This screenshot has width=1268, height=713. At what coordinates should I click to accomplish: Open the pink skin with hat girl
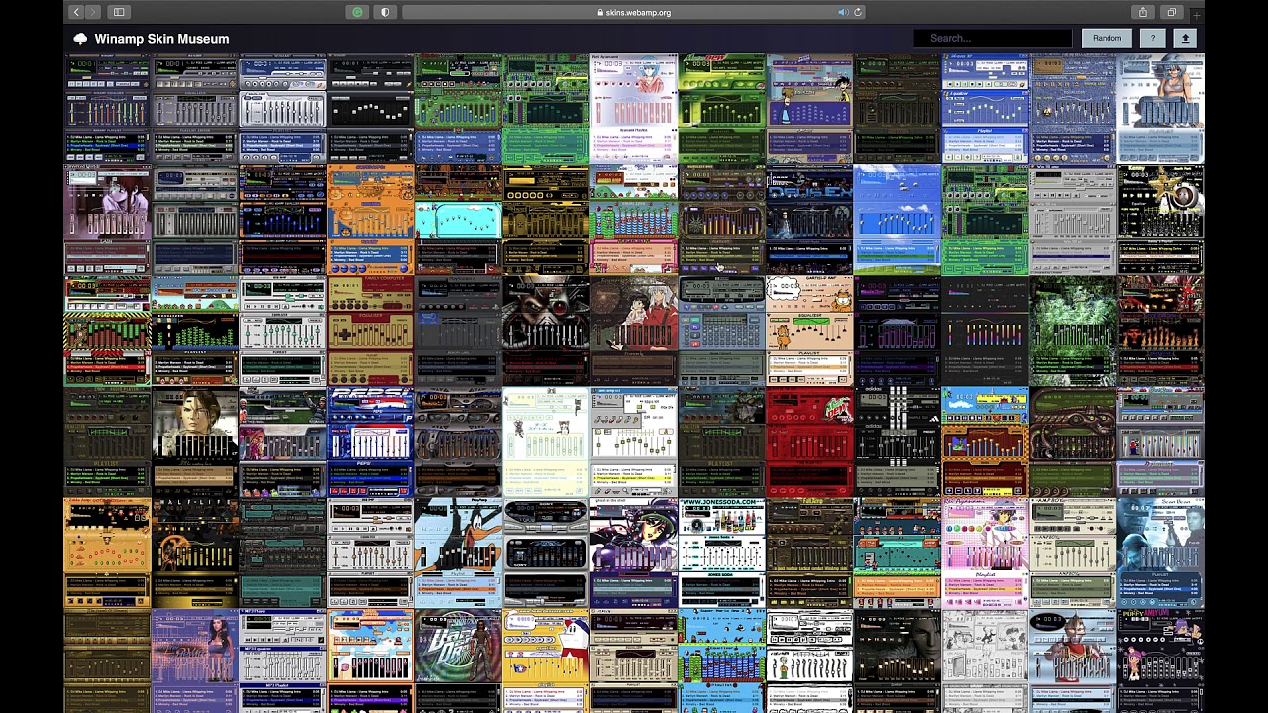pyautogui.click(x=985, y=553)
